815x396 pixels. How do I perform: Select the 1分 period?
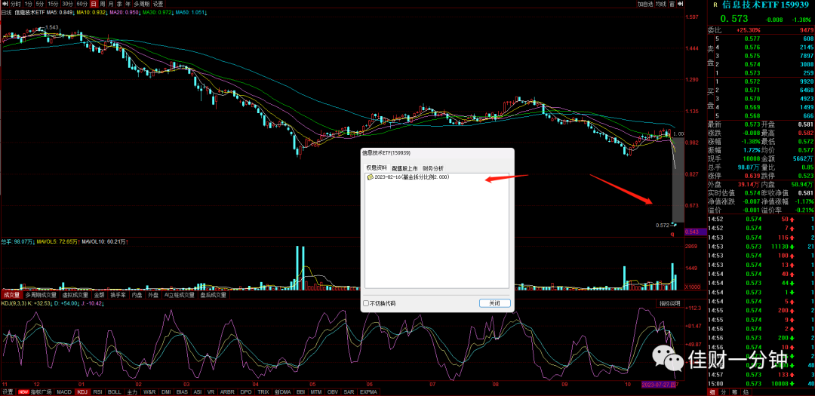coord(28,4)
